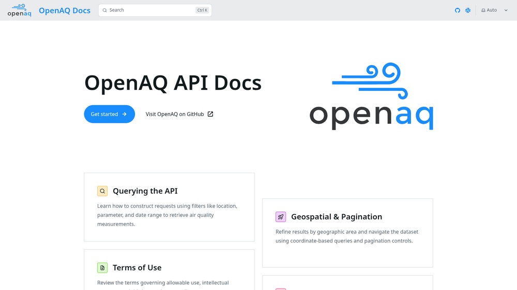
Task: Expand the theme selector chevron
Action: click(506, 10)
